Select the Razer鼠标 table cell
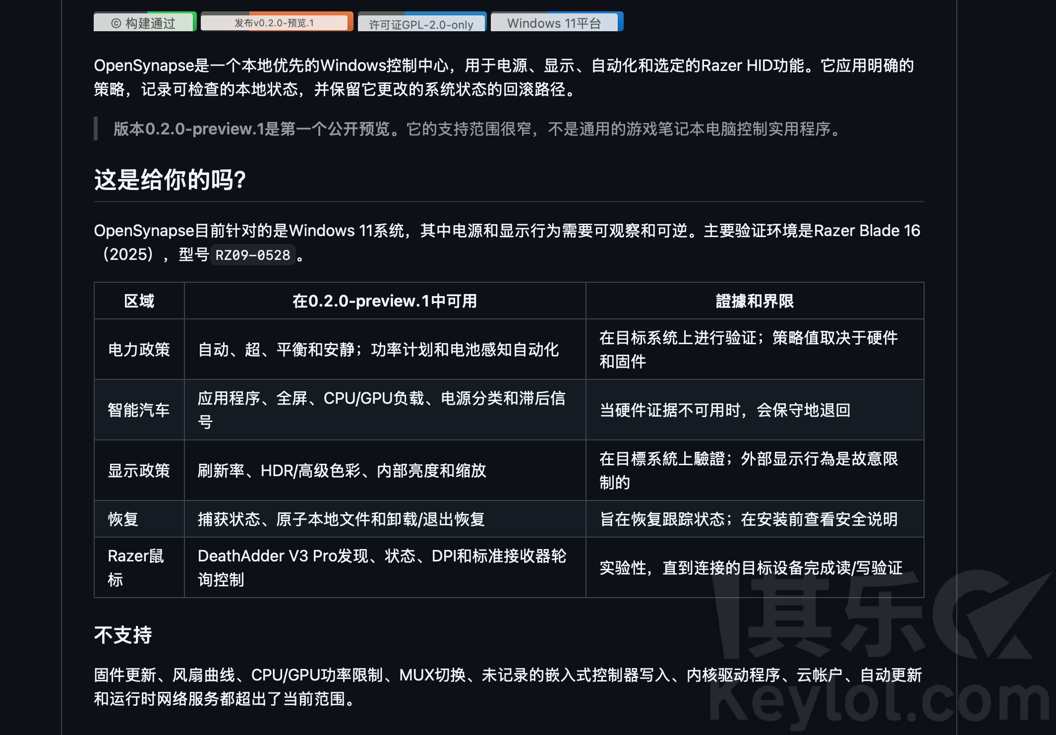Image resolution: width=1056 pixels, height=735 pixels. coord(139,568)
